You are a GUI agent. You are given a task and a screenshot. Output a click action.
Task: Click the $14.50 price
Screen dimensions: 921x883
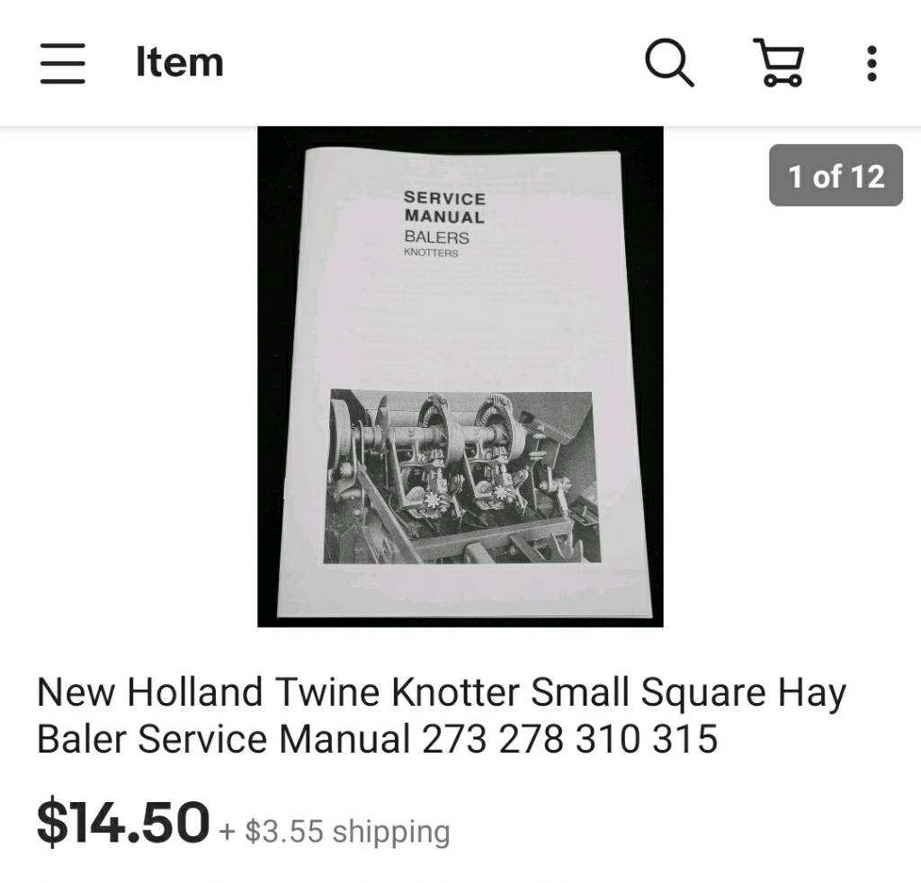coord(122,821)
